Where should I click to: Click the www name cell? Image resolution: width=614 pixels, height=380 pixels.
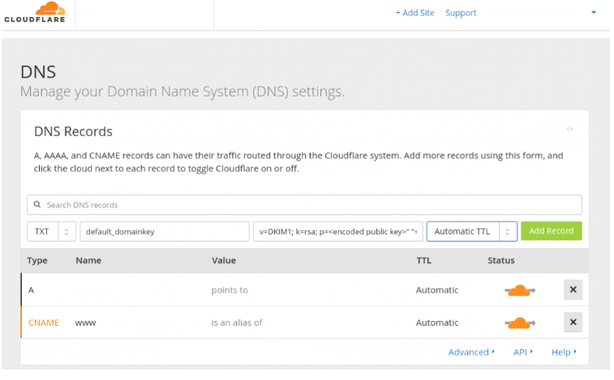(85, 322)
